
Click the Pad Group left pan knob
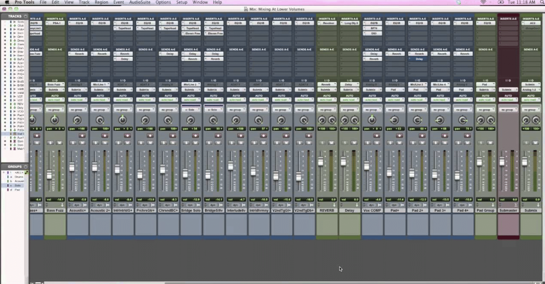click(480, 120)
